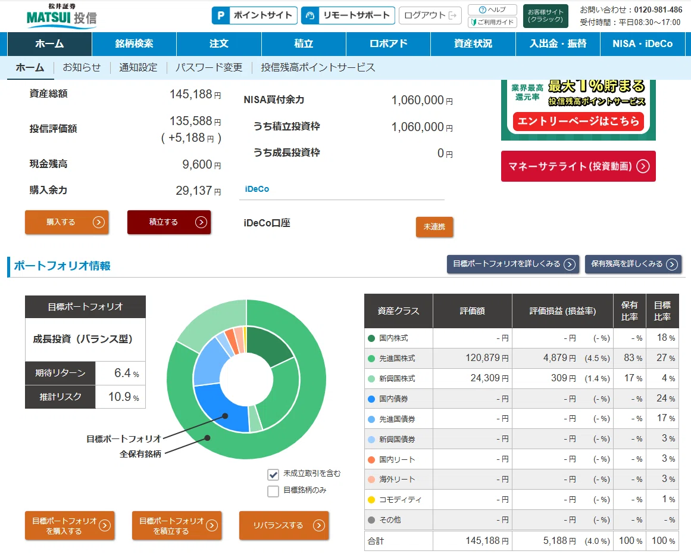Click the beginner guide leaf icon

(474, 22)
